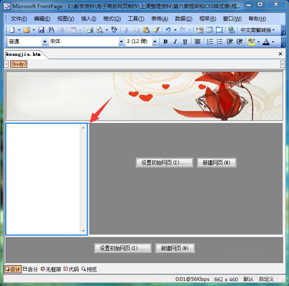Click the Center align icon
Screen dimensions: 289x286
click(198, 42)
